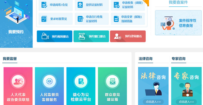This screenshot has height=105, width=203.
Task: Click the 申请变更（解除）强制措施 file icon
Action: tap(116, 19)
